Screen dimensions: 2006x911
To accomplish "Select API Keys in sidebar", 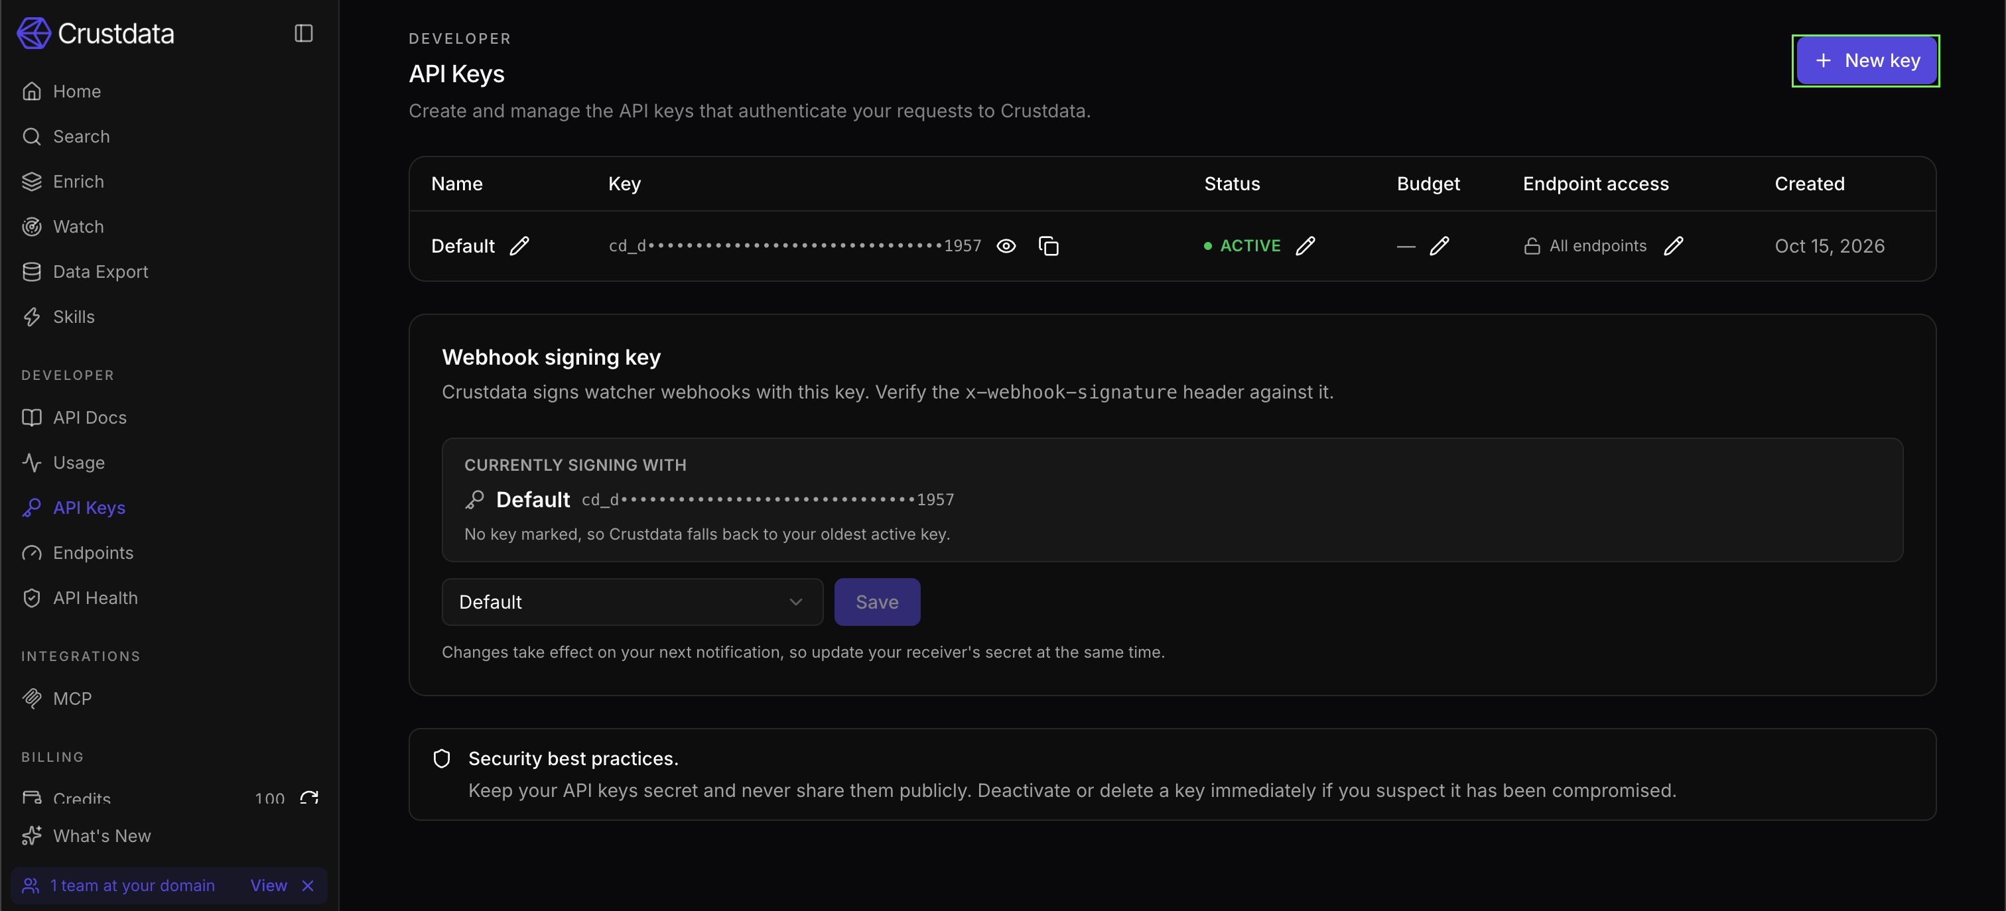I will click(x=89, y=508).
